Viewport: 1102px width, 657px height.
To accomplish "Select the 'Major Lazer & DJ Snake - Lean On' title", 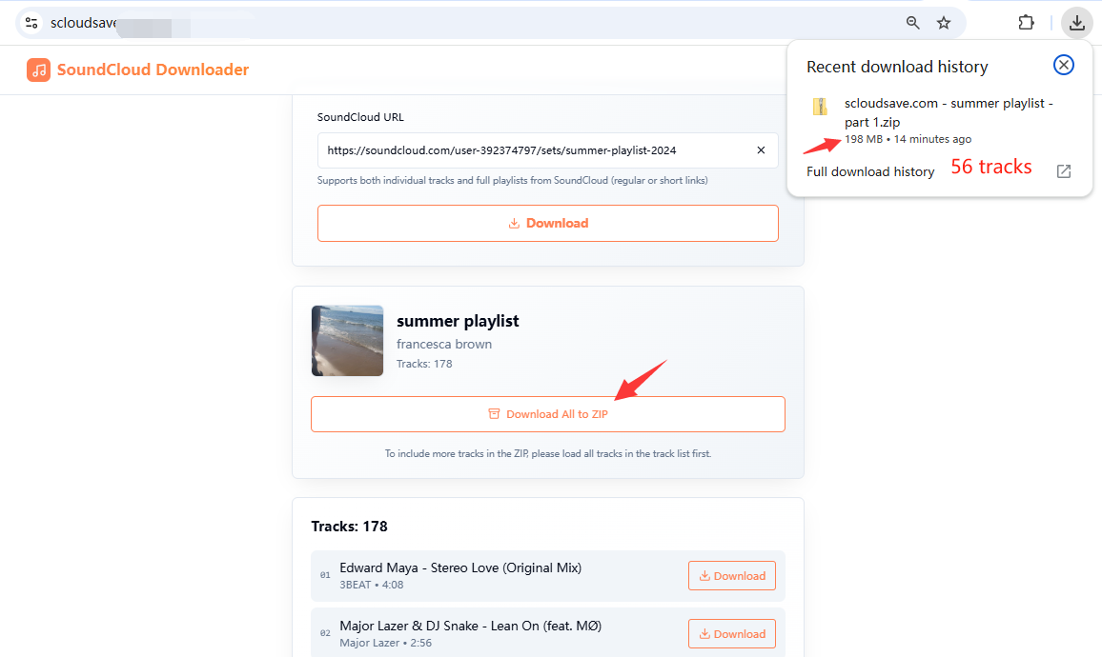I will click(x=470, y=626).
